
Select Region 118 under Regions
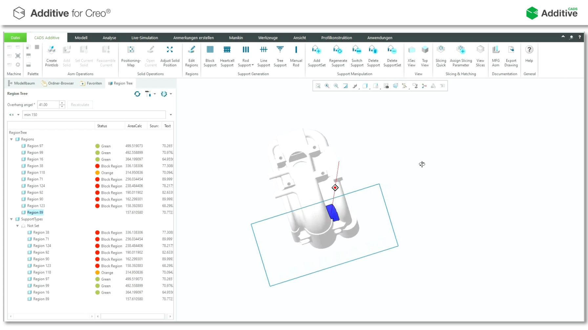point(36,173)
